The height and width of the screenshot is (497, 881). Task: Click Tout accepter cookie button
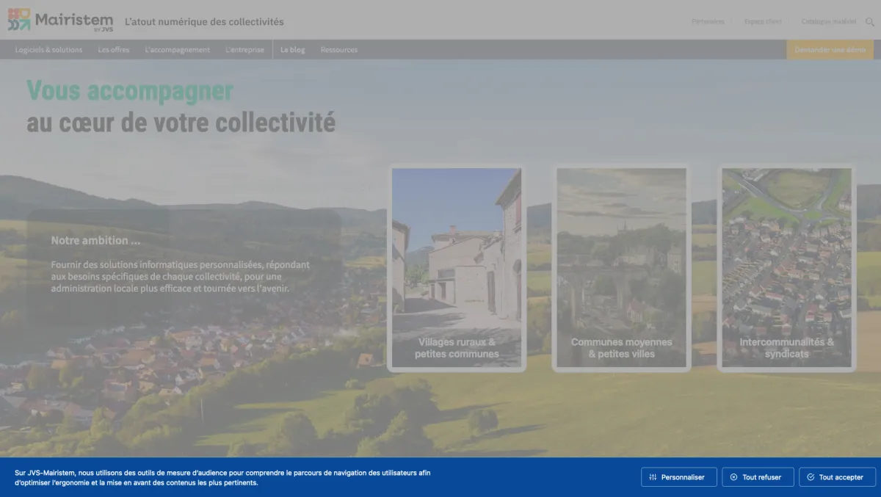point(837,477)
